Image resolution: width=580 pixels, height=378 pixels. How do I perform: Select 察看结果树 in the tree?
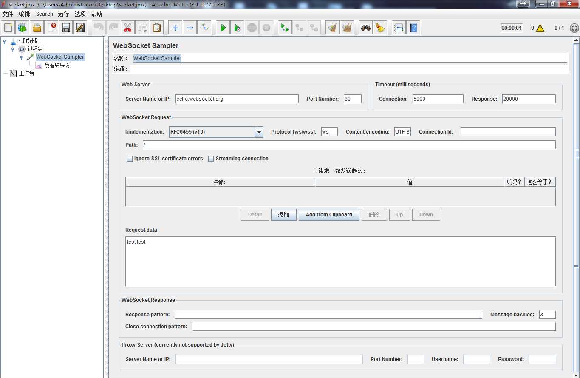(x=57, y=65)
